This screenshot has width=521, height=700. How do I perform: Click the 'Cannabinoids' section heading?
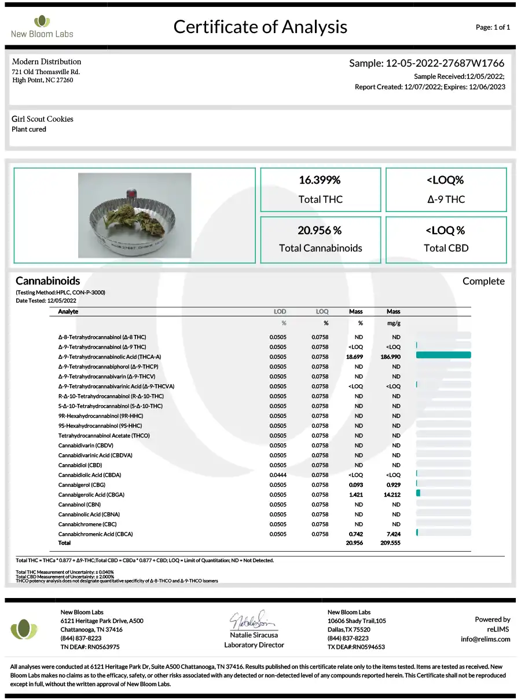pyautogui.click(x=47, y=281)
